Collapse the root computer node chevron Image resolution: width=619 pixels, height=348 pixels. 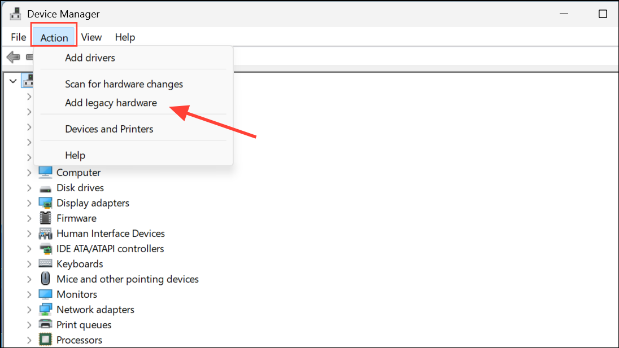point(13,81)
